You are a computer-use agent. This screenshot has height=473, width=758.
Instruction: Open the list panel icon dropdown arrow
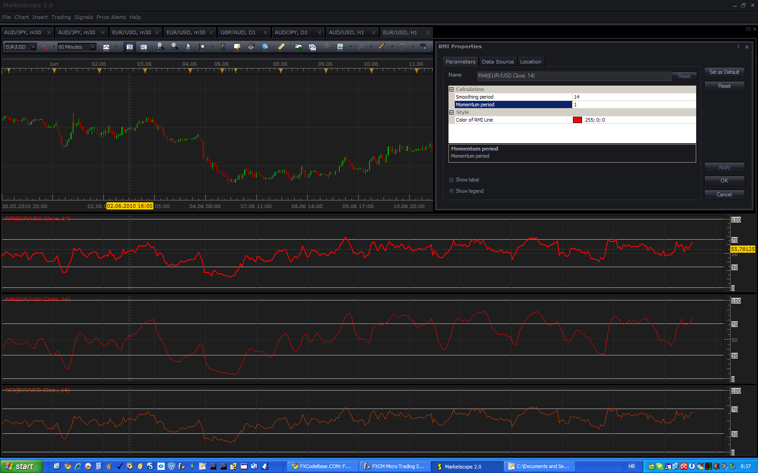point(351,47)
